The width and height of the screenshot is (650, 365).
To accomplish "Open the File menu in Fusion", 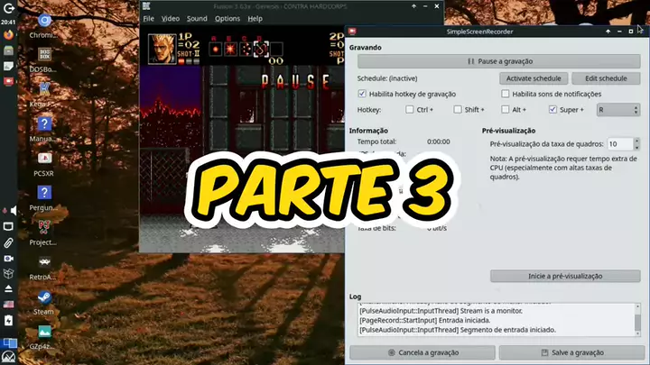I will [148, 19].
